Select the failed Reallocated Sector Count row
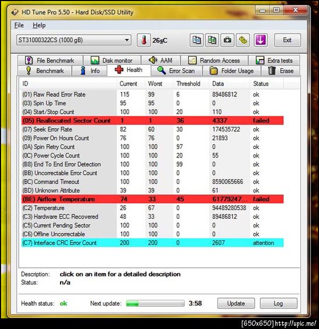The height and width of the screenshot is (329, 319). (153, 121)
